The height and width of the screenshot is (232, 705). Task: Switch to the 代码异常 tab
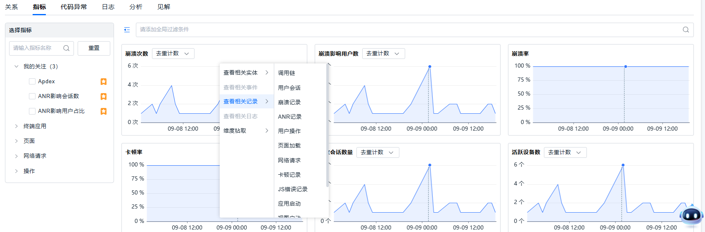[74, 7]
